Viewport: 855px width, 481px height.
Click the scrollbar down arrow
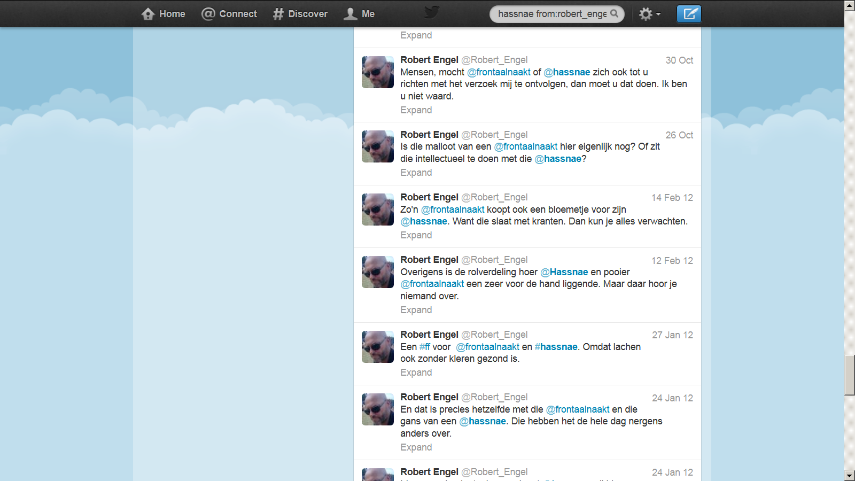pos(850,476)
